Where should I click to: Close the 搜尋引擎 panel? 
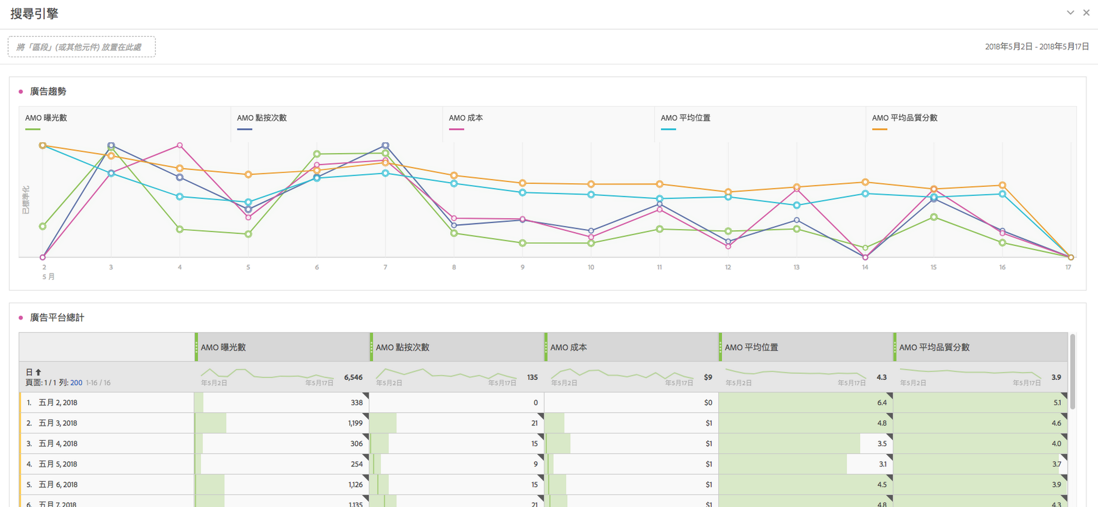click(1086, 13)
